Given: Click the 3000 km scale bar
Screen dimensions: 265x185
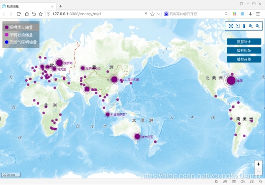Looking at the screenshot, I should point(11,174).
